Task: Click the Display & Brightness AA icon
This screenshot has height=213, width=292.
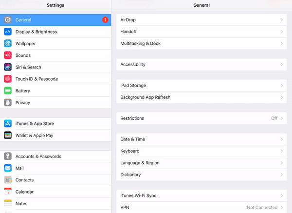Action: click(8, 32)
